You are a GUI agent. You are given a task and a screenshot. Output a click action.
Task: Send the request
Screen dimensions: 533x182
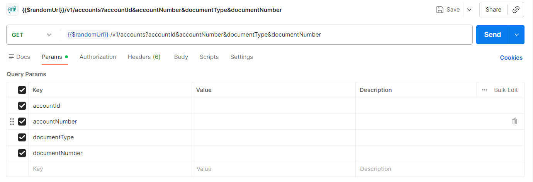click(x=493, y=35)
